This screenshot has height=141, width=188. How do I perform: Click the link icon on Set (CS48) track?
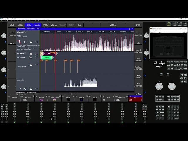point(36,53)
